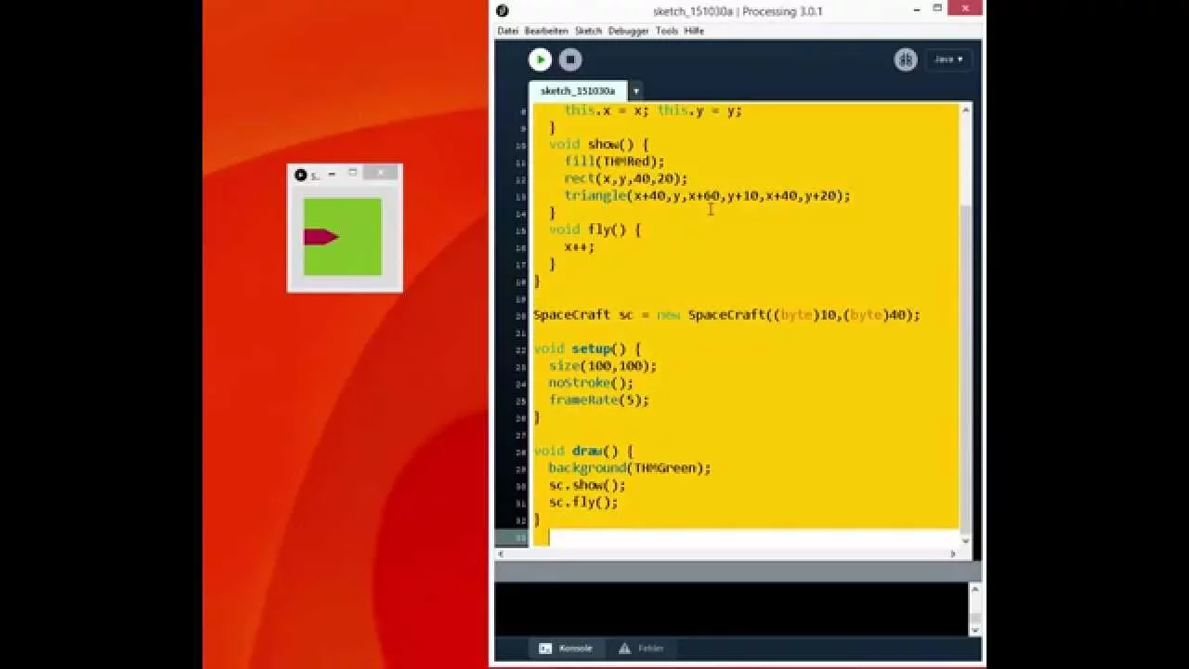Image resolution: width=1189 pixels, height=669 pixels.
Task: Open the Java mode dropdown
Action: coord(948,59)
